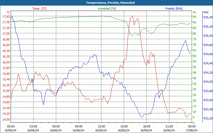Screen dimensions: 213x133
Task: Click temperature axis value 14,60
Action: [6, 102]
